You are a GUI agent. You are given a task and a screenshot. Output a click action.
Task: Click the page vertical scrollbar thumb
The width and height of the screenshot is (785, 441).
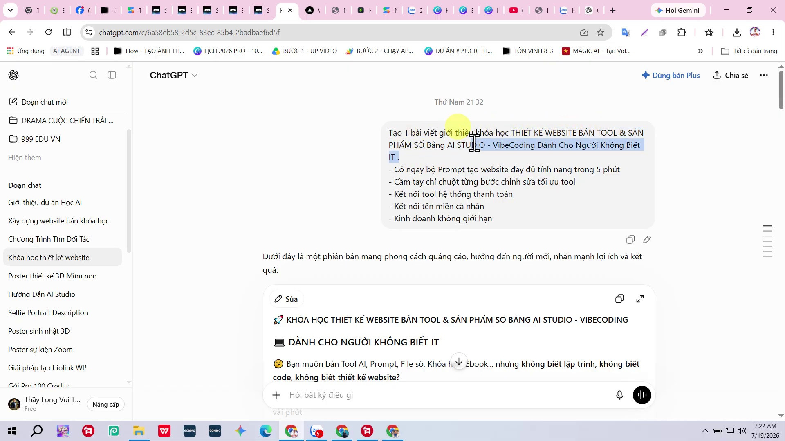(781, 89)
